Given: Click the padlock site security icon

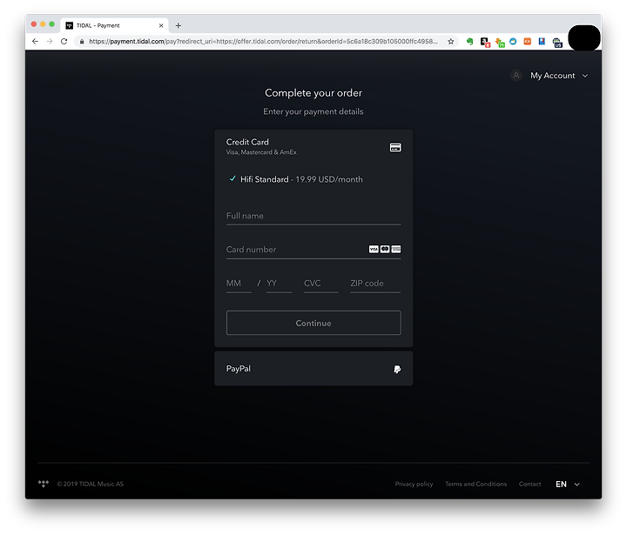Looking at the screenshot, I should click(82, 42).
